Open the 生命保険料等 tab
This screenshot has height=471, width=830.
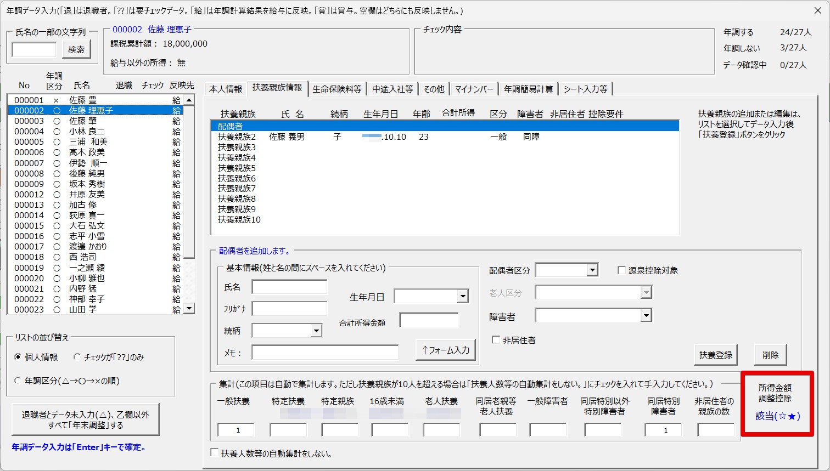337,89
